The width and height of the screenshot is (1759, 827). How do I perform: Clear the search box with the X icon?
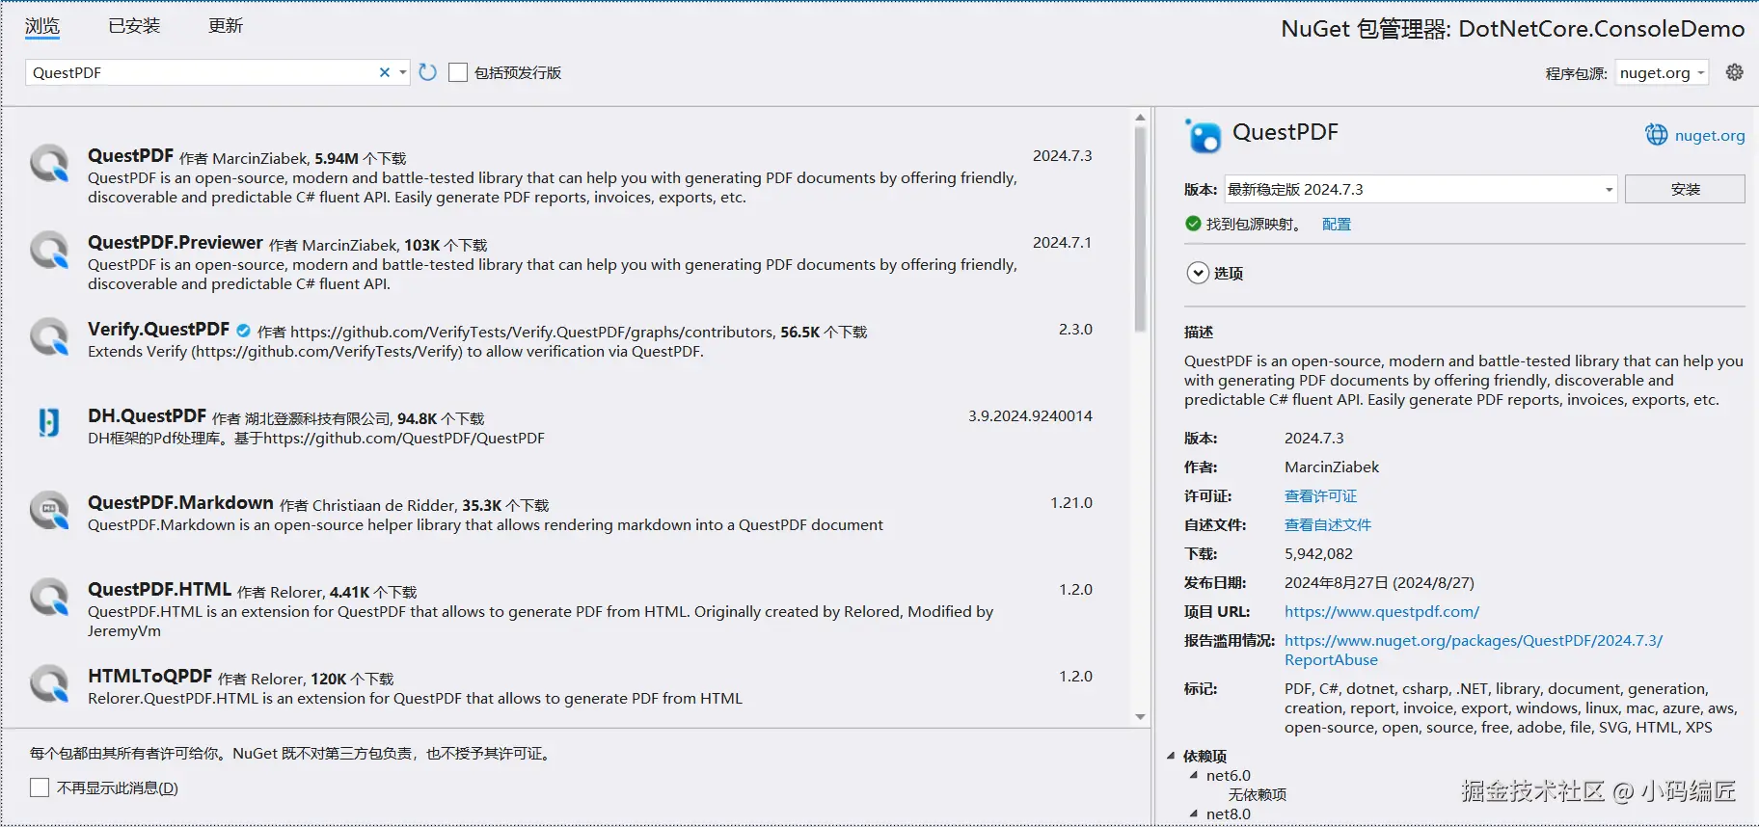click(385, 72)
